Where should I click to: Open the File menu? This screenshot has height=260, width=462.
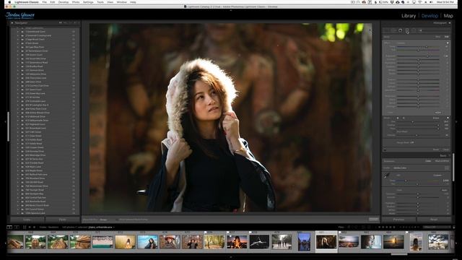pyautogui.click(x=45, y=2)
